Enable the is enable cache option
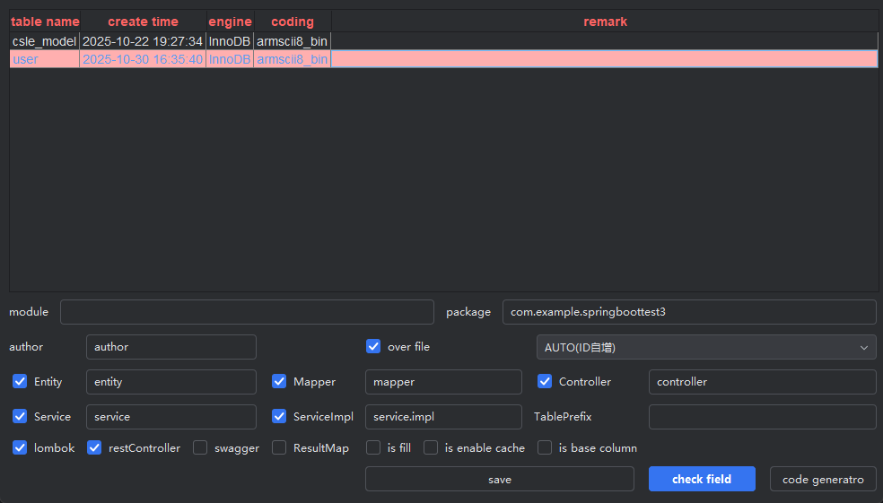This screenshot has height=503, width=883. [x=431, y=447]
